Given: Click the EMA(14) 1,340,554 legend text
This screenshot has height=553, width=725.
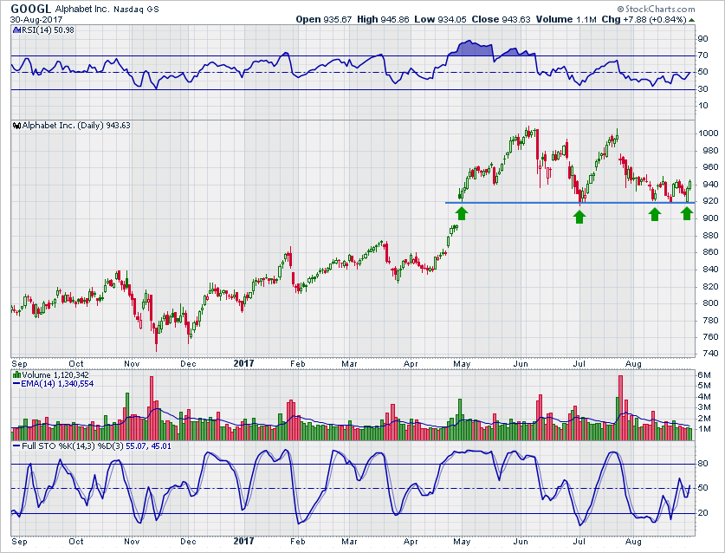Looking at the screenshot, I should [x=57, y=384].
